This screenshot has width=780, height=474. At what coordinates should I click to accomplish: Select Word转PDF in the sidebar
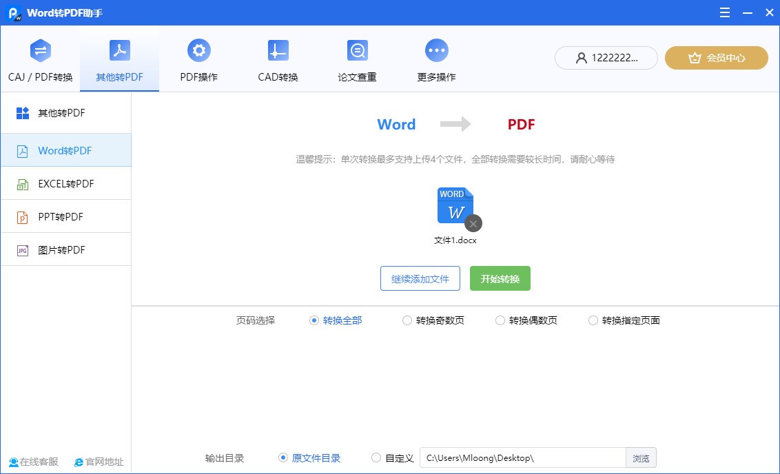click(65, 150)
